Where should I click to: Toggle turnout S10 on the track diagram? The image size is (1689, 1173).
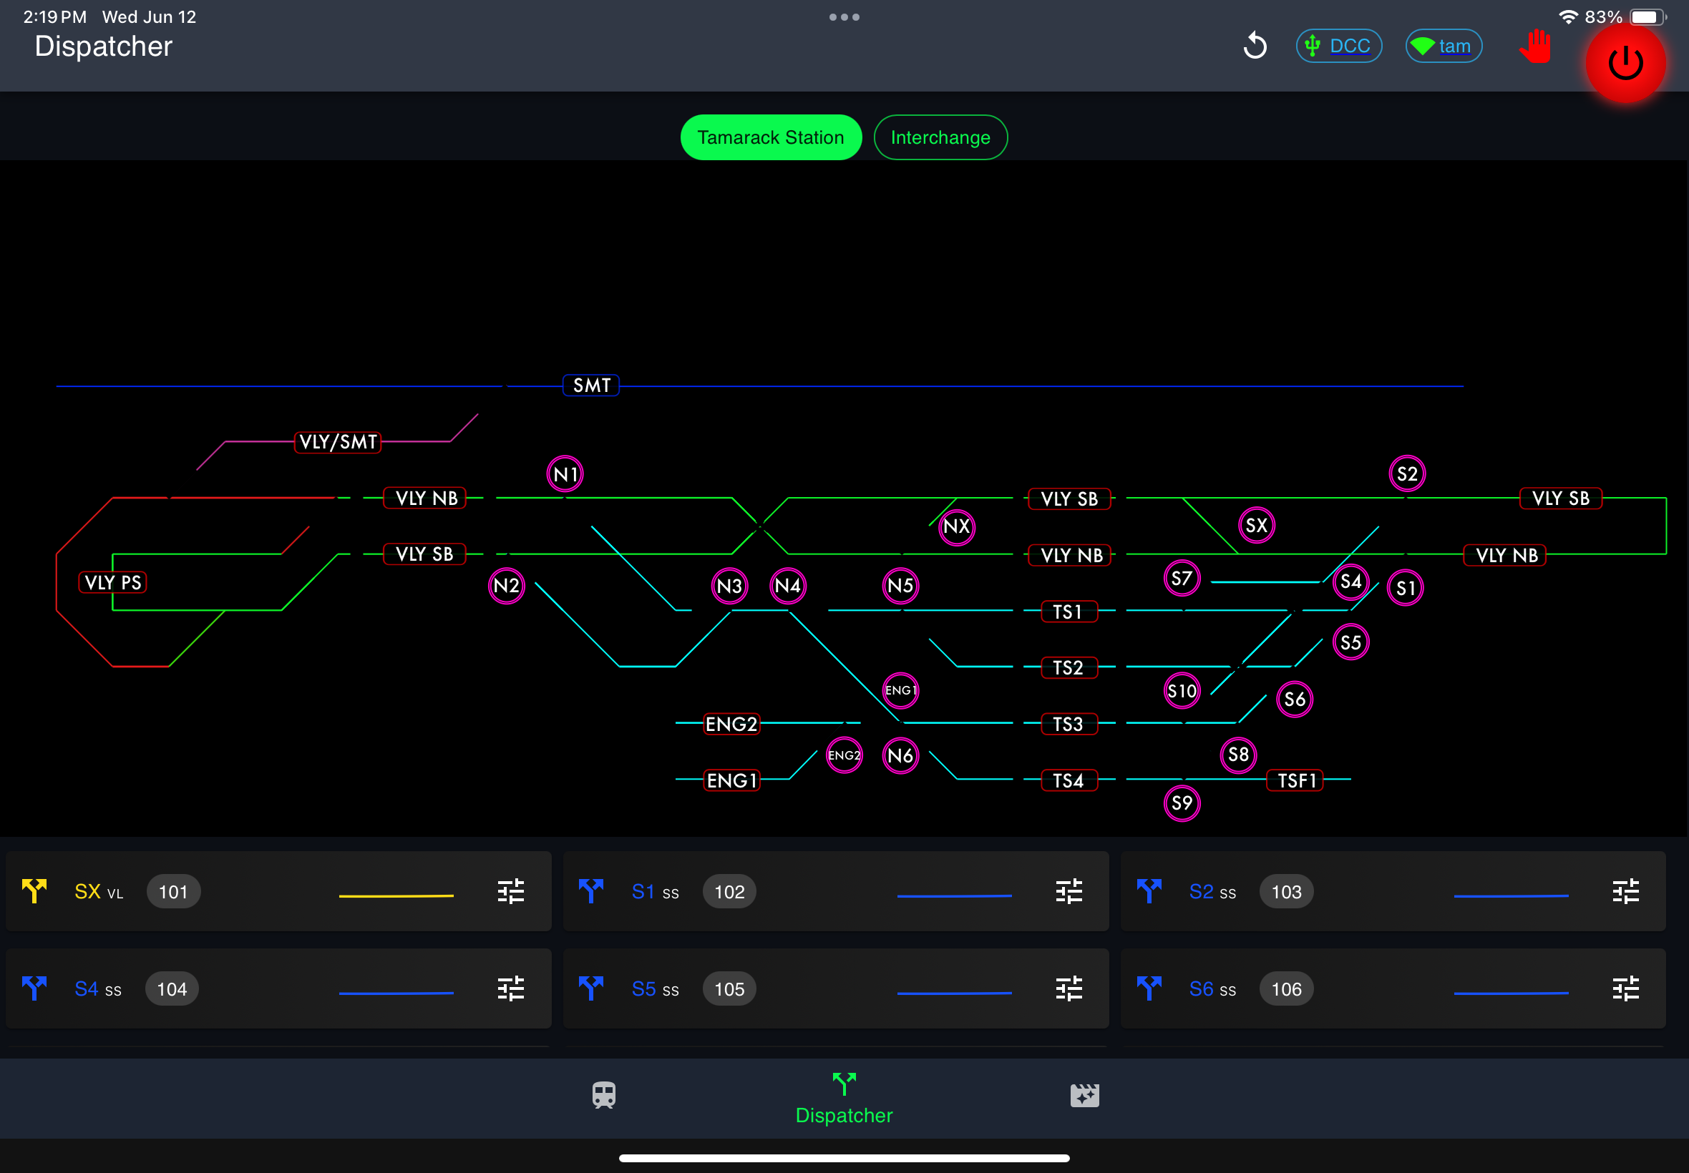point(1182,691)
